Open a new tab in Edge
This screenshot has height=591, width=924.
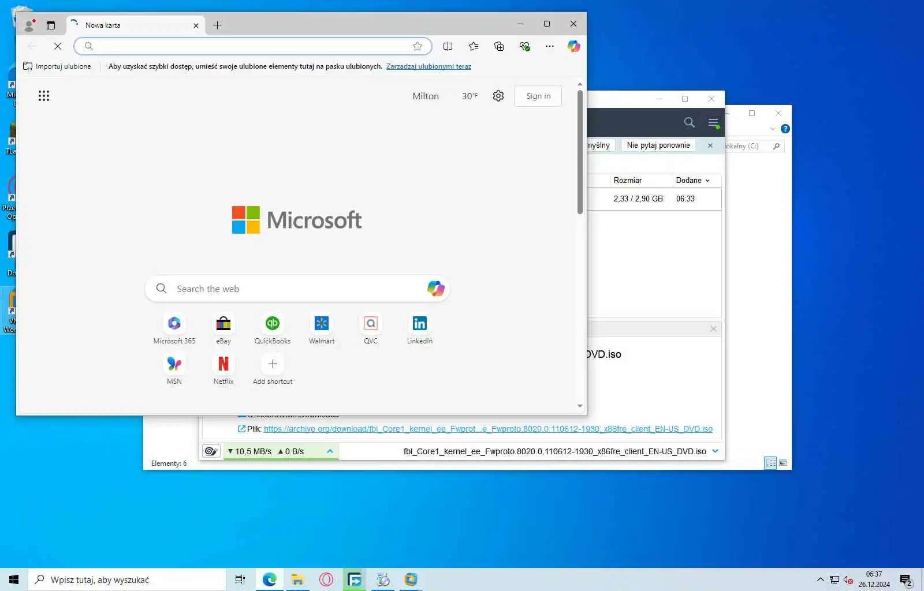click(217, 25)
